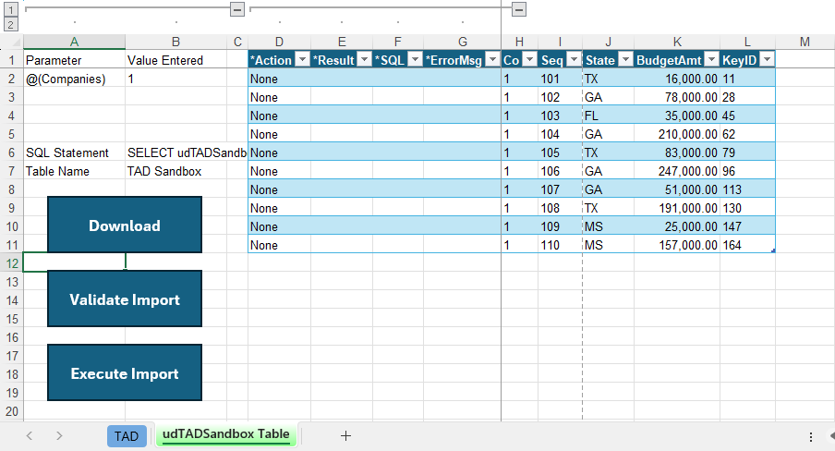The width and height of the screenshot is (835, 451).
Task: Select column A header
Action: click(75, 42)
